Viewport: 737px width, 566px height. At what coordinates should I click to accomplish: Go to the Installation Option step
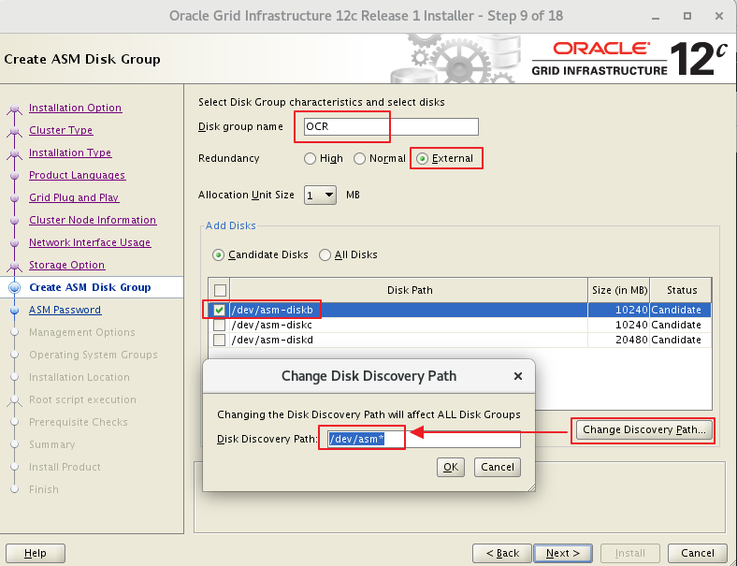tap(75, 108)
